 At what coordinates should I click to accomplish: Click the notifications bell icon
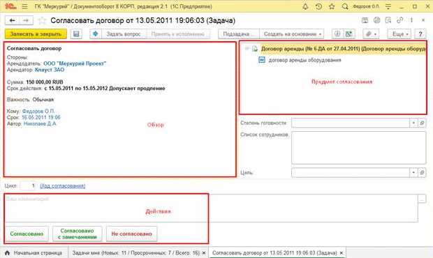[x=305, y=6]
